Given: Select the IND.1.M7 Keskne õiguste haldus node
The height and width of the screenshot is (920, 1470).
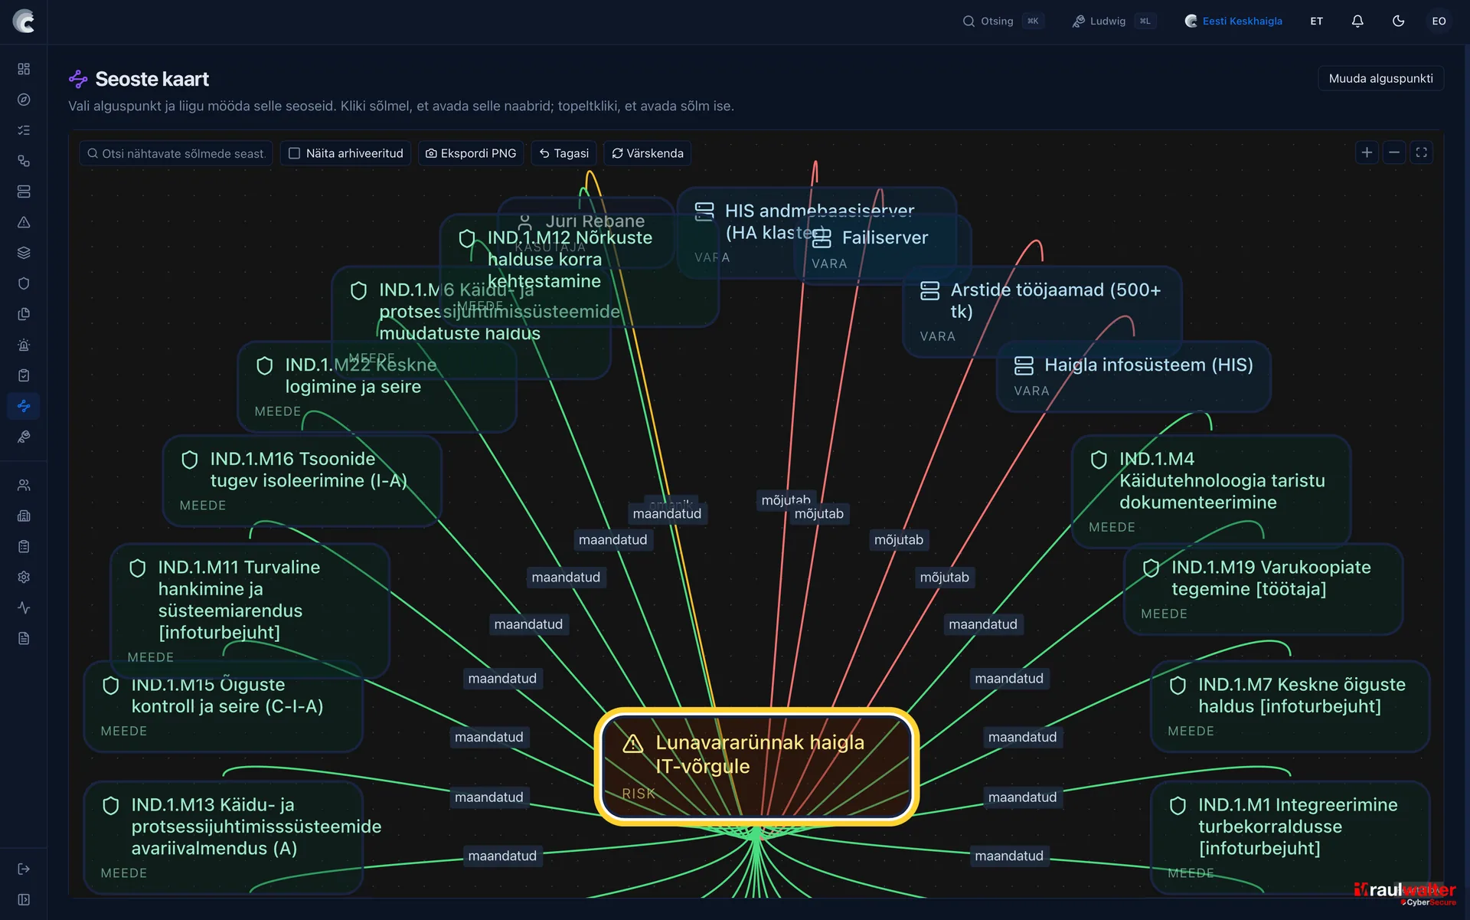Looking at the screenshot, I should click(1290, 706).
